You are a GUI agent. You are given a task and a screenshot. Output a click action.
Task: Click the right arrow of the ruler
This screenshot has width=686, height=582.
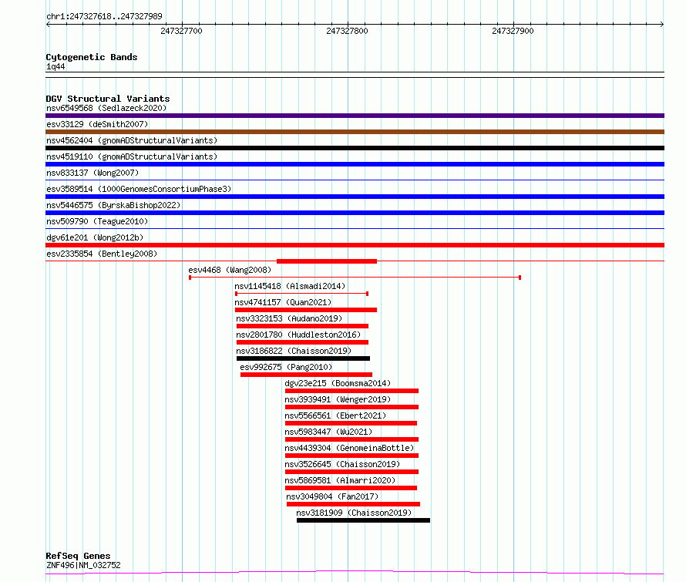click(662, 24)
